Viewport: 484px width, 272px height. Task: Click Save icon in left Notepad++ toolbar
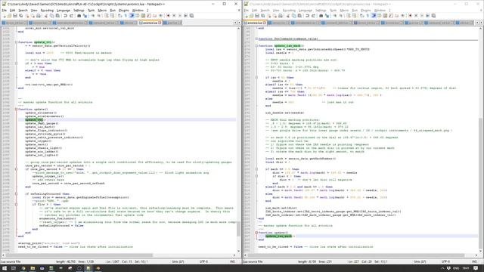(15, 15)
